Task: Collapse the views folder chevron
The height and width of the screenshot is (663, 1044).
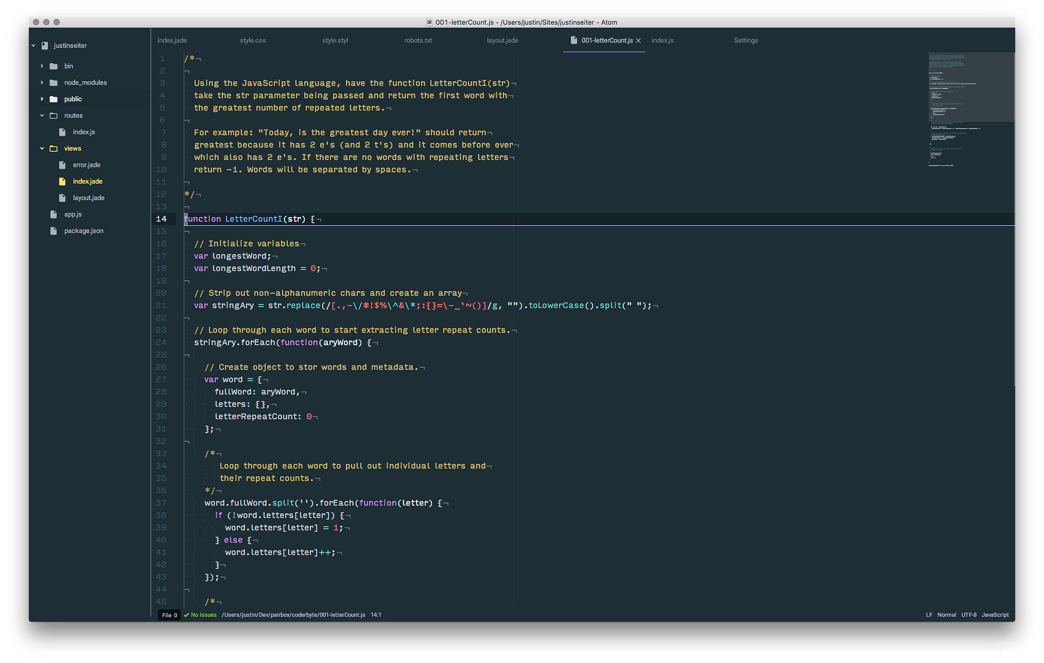Action: pyautogui.click(x=42, y=149)
